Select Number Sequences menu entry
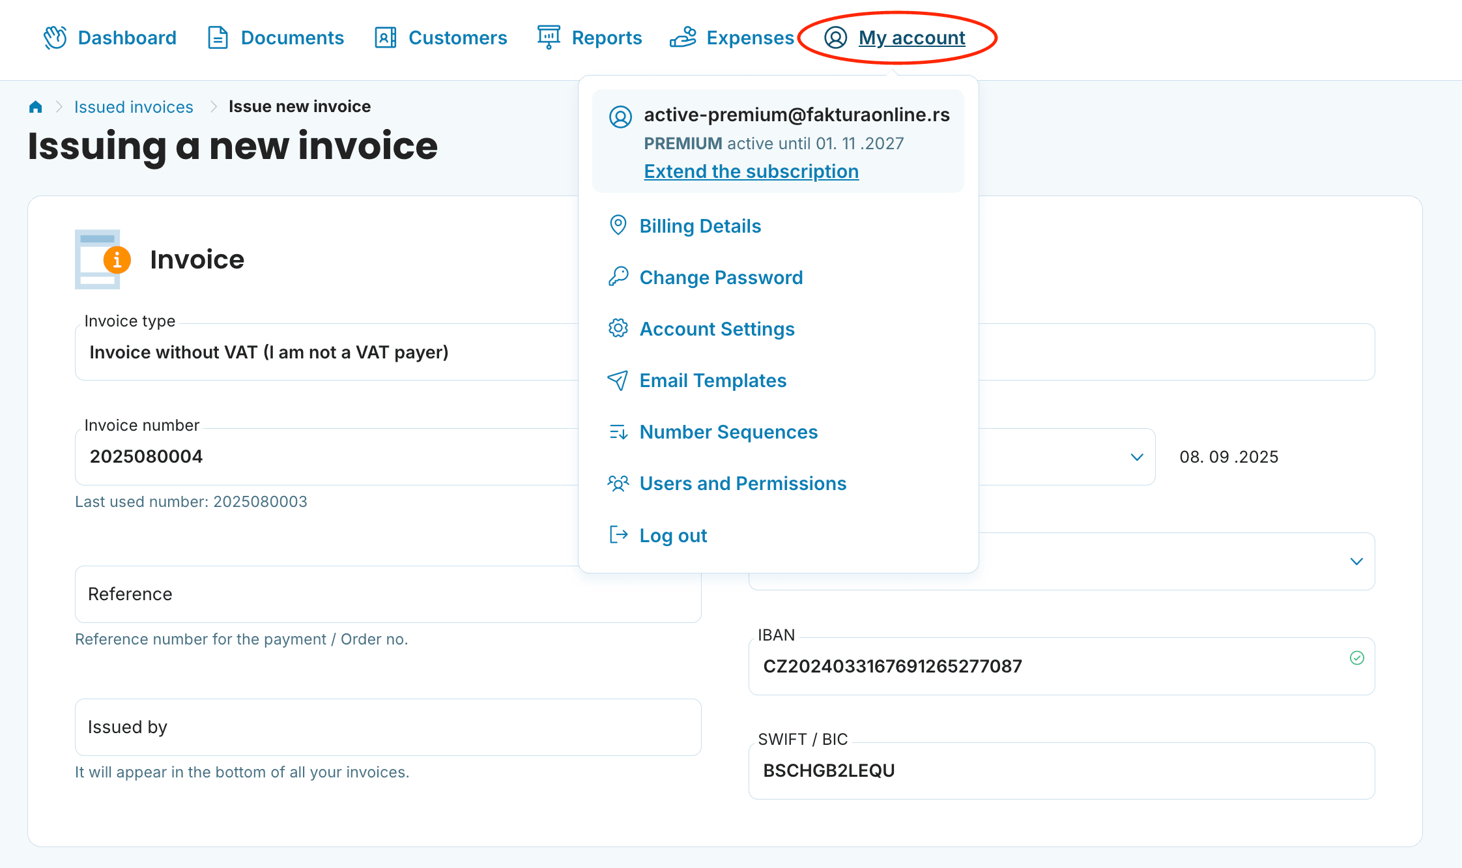 (728, 432)
